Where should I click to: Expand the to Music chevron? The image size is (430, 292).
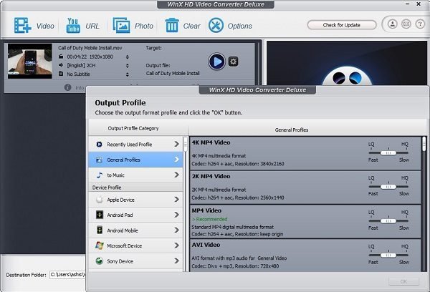tap(176, 175)
